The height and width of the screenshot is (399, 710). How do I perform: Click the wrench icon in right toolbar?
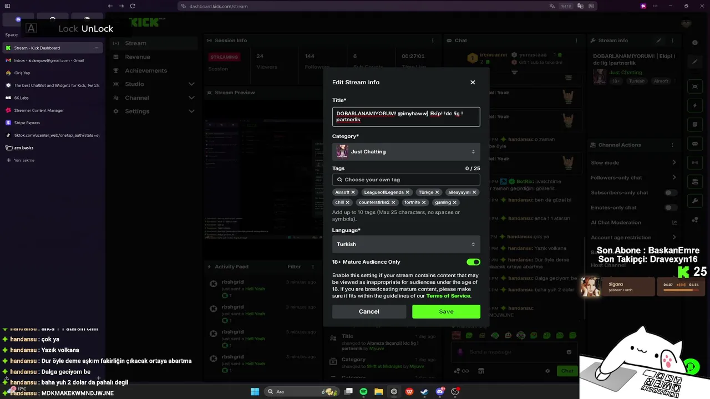[x=695, y=200]
